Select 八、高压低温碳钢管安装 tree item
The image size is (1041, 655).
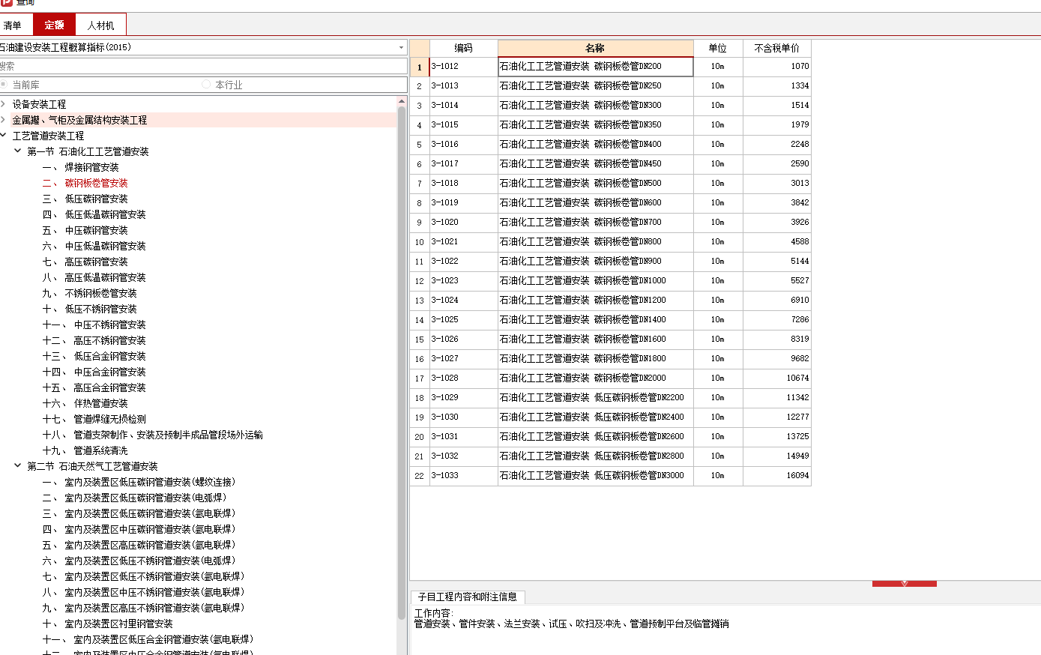click(94, 277)
